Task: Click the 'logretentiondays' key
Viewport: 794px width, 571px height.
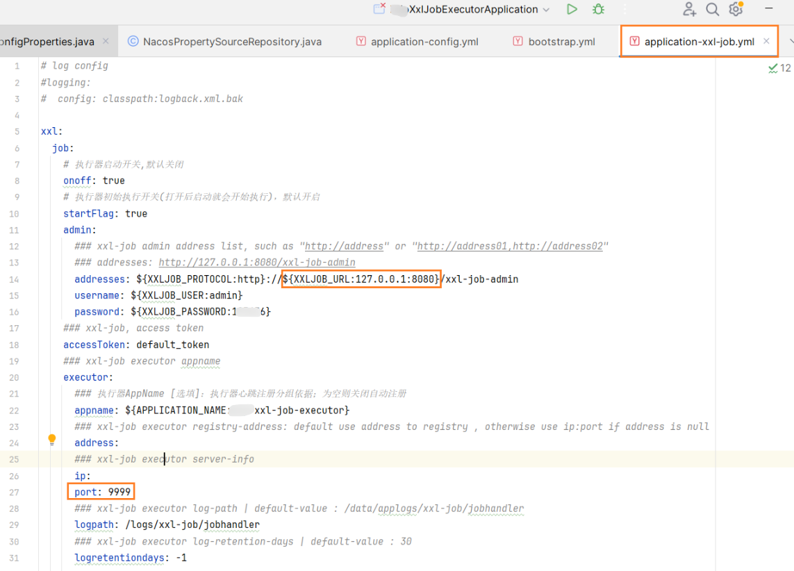Action: click(119, 558)
